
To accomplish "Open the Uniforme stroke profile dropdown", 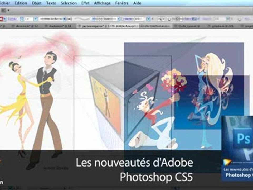I will pyautogui.click(x=64, y=19).
